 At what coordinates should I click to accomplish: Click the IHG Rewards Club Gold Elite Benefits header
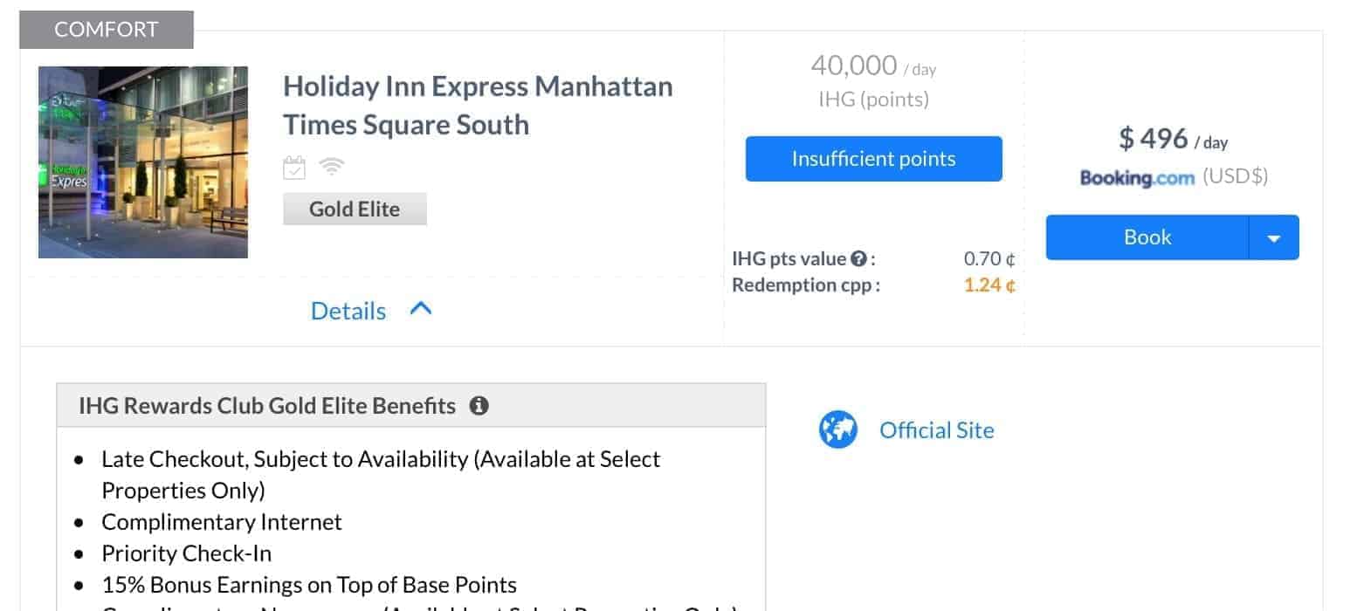267,406
